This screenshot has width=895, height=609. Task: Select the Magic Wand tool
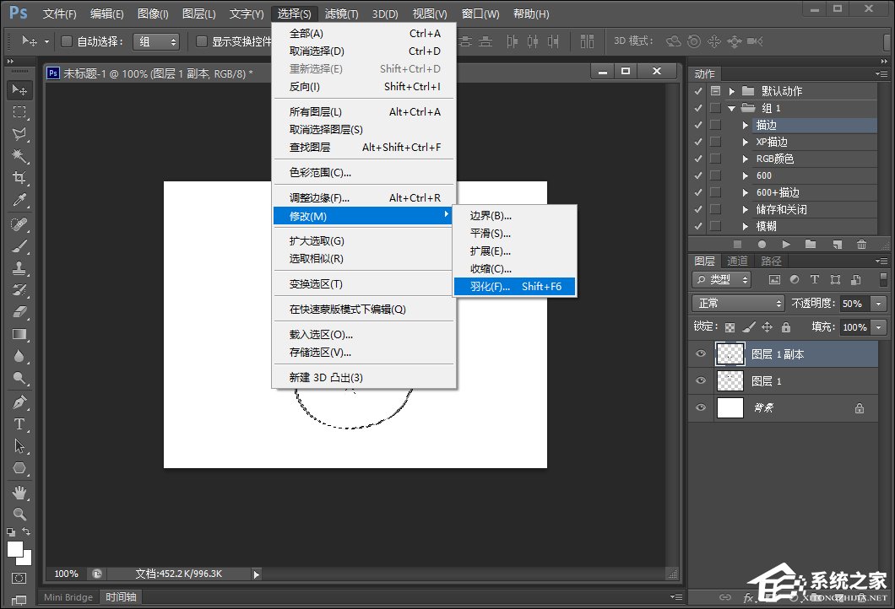click(x=19, y=156)
